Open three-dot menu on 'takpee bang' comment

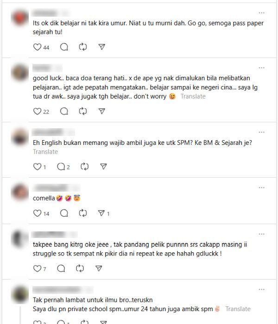click(x=262, y=234)
